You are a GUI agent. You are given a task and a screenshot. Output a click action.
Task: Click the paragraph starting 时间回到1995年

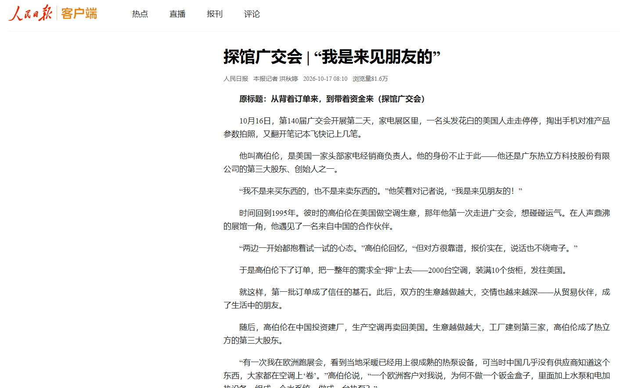(x=417, y=220)
